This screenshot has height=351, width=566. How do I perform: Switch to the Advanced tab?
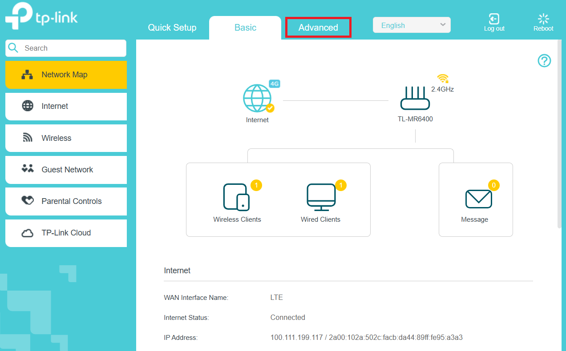(318, 28)
